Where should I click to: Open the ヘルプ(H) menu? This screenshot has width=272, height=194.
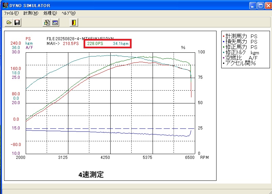coord(69,13)
